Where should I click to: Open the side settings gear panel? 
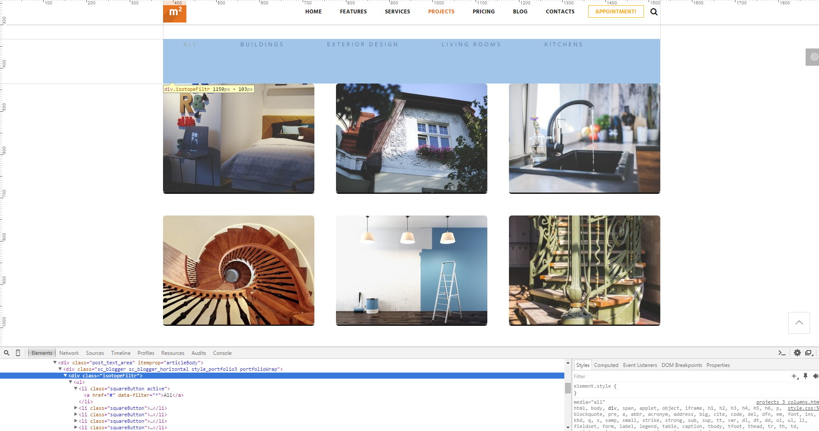pyautogui.click(x=813, y=57)
